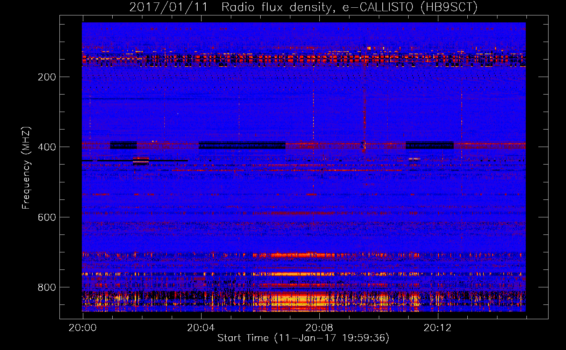566x350 pixels.
Task: Click the 'Frequency (MHZ)' axis label
Action: click(26, 168)
